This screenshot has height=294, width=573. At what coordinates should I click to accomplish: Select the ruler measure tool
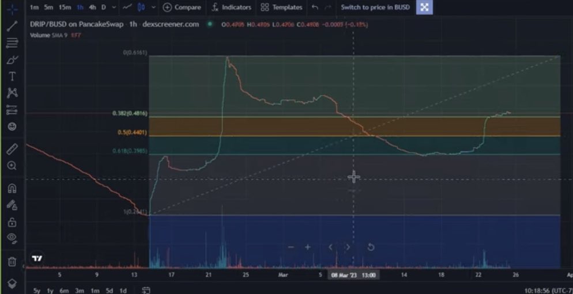point(12,149)
